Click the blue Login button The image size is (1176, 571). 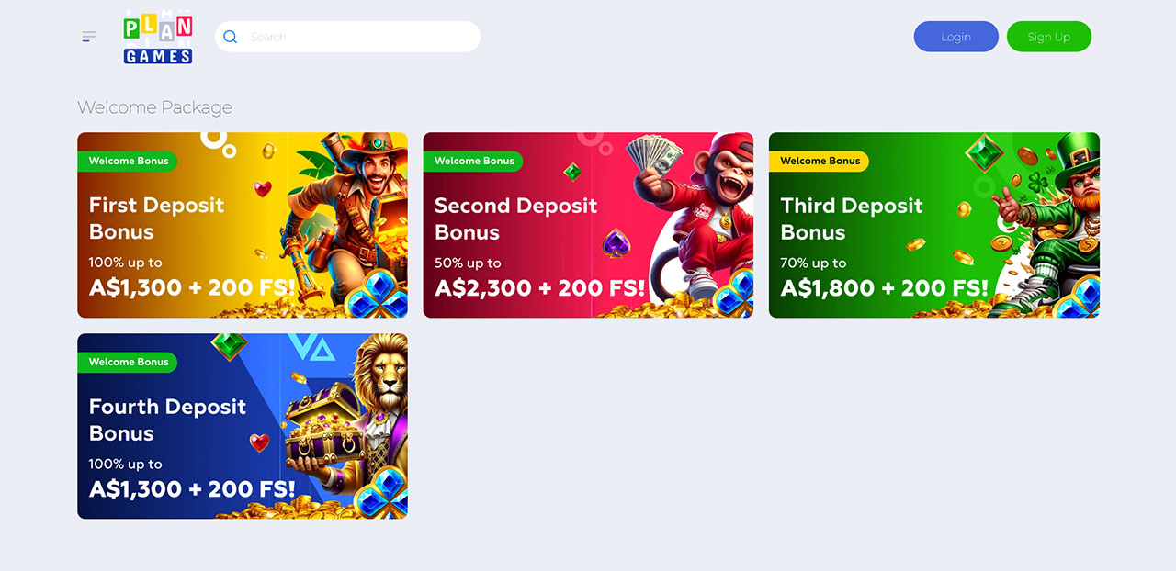click(955, 37)
